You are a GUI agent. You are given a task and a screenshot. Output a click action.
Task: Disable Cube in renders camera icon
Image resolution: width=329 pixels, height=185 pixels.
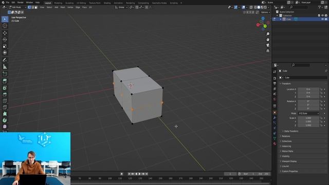326,19
